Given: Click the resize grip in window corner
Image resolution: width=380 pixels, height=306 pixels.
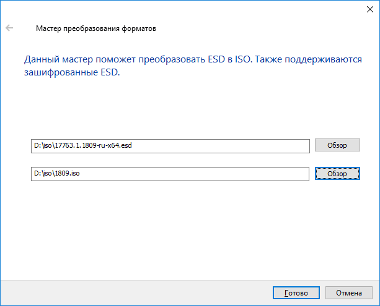Looking at the screenshot, I should [376, 302].
